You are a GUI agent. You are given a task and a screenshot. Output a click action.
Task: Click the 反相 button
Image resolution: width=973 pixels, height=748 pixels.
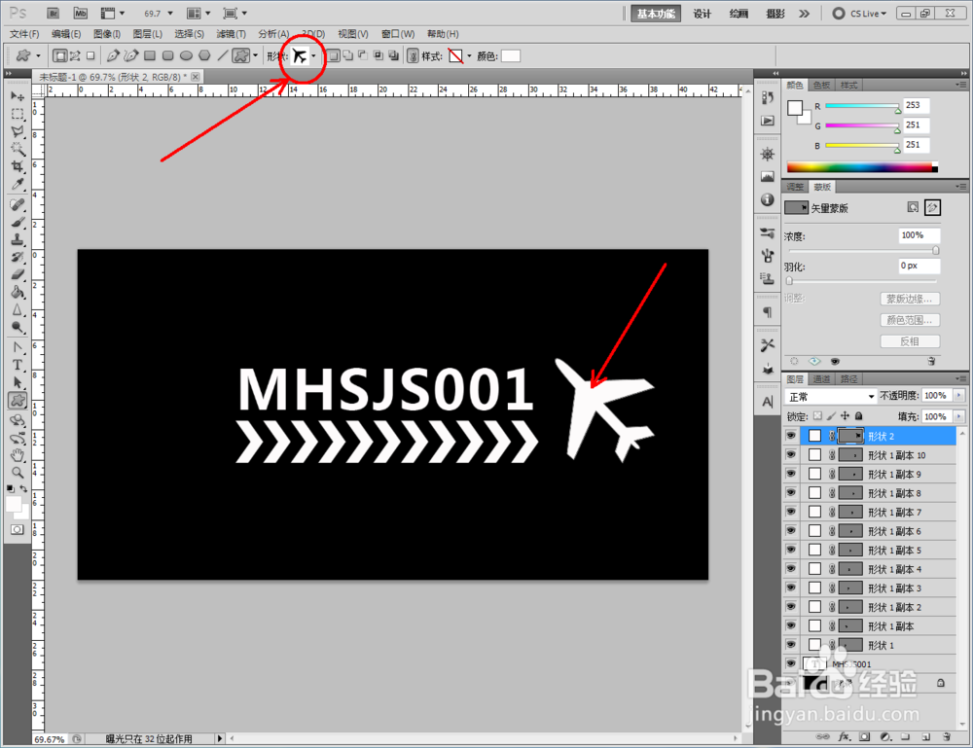click(x=910, y=341)
